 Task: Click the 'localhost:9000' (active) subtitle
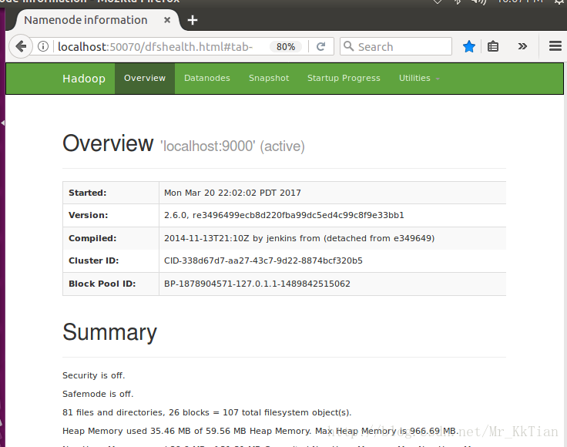[233, 146]
